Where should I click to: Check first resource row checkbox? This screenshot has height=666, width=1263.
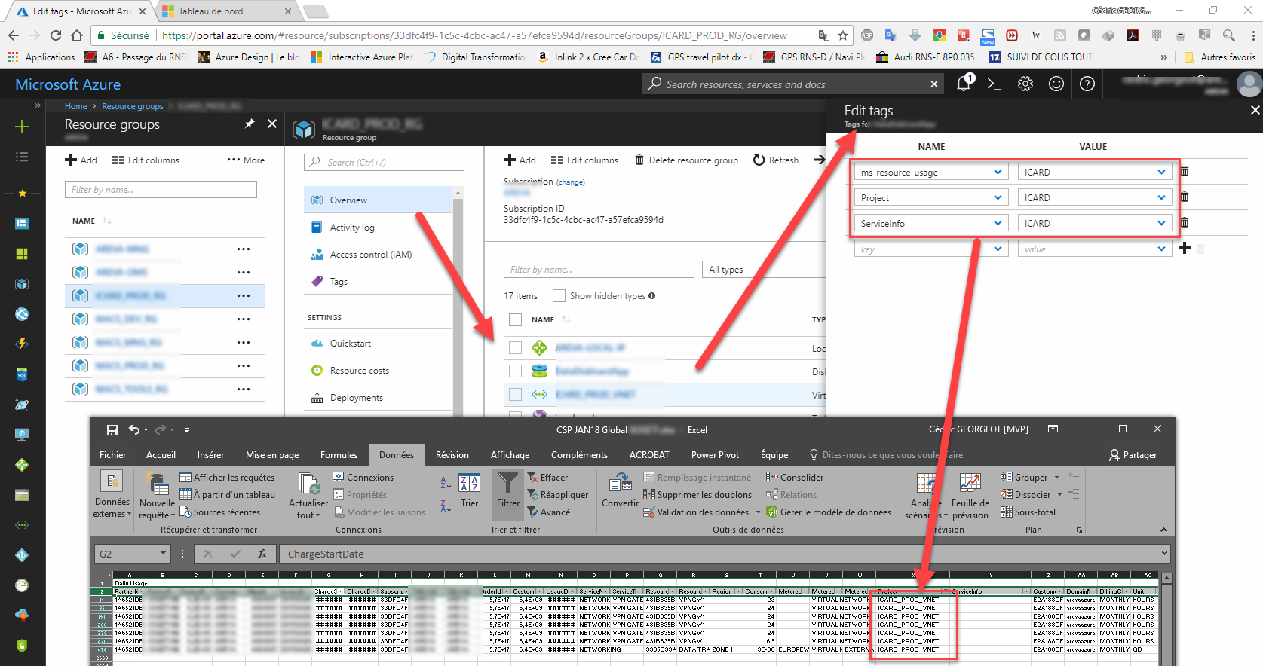pos(515,347)
